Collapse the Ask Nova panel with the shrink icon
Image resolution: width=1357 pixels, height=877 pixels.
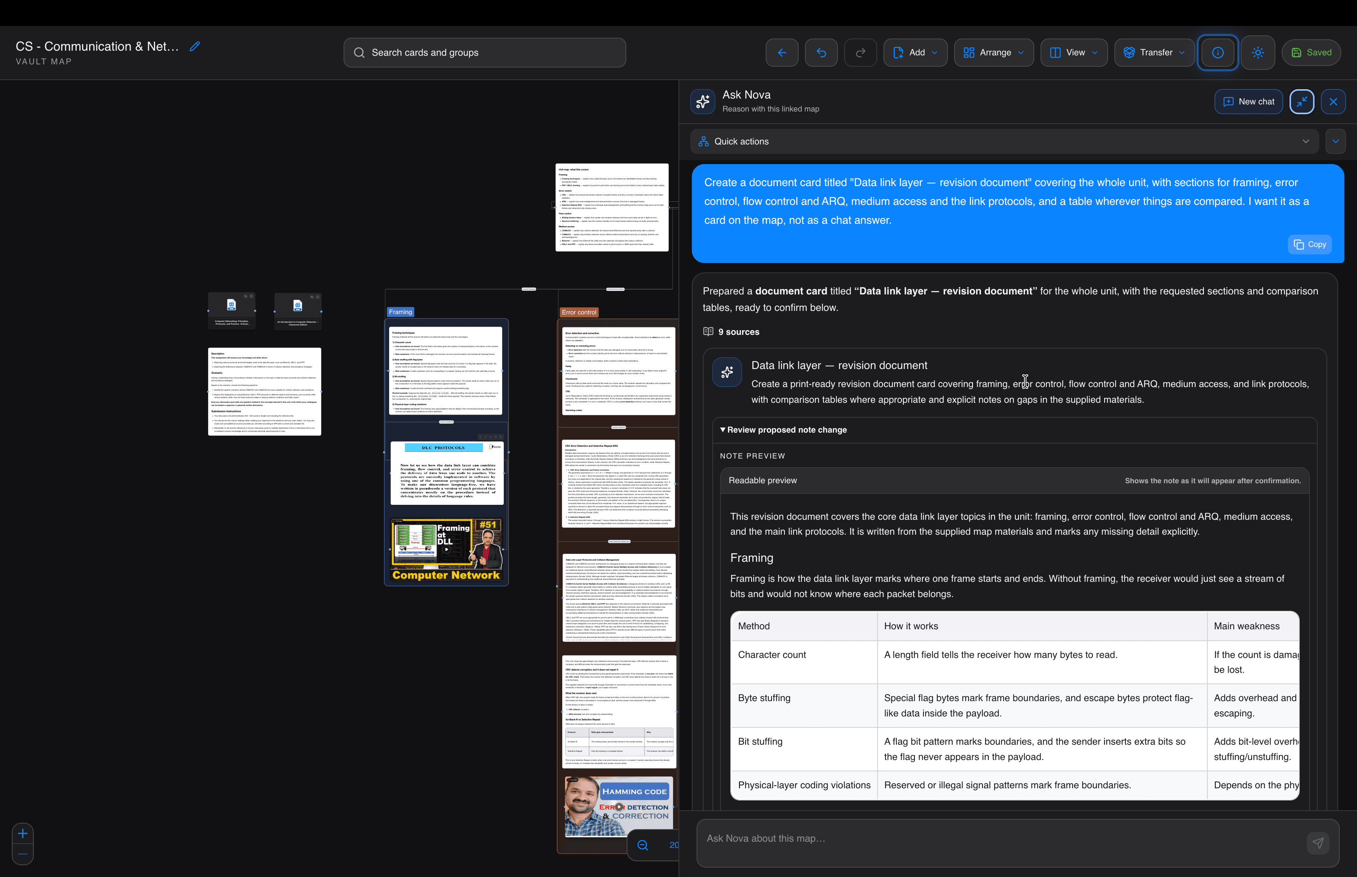(1301, 101)
